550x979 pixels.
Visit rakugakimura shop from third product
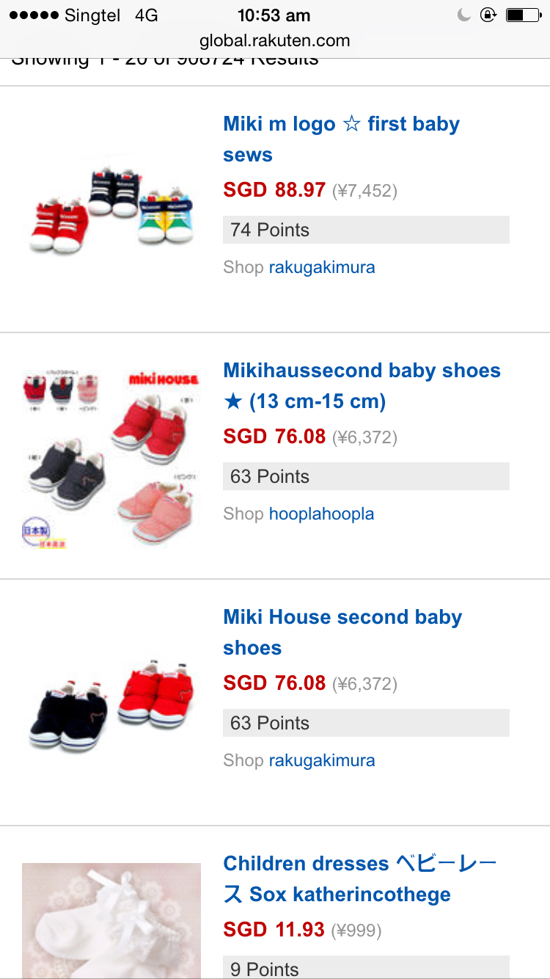click(x=322, y=760)
